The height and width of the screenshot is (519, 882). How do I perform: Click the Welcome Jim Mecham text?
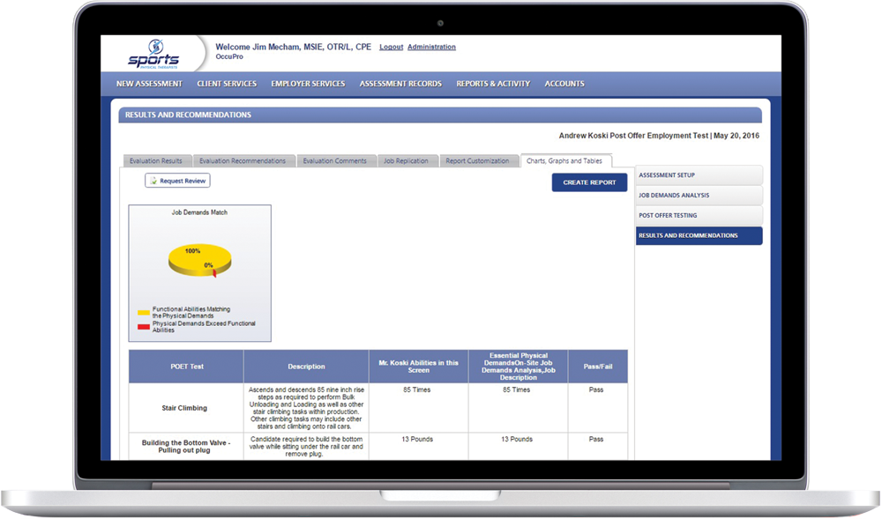tap(293, 48)
